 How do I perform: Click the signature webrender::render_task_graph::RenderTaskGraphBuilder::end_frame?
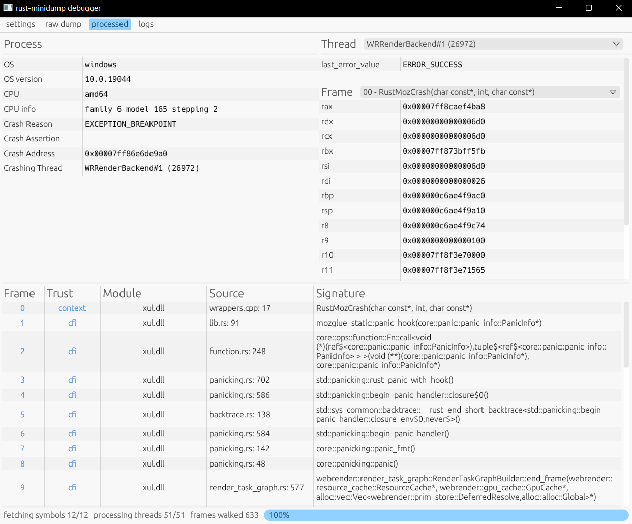coord(464,488)
